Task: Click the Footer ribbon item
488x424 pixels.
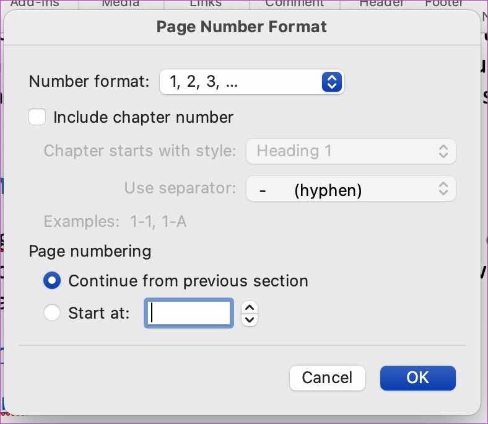Action: point(444,3)
